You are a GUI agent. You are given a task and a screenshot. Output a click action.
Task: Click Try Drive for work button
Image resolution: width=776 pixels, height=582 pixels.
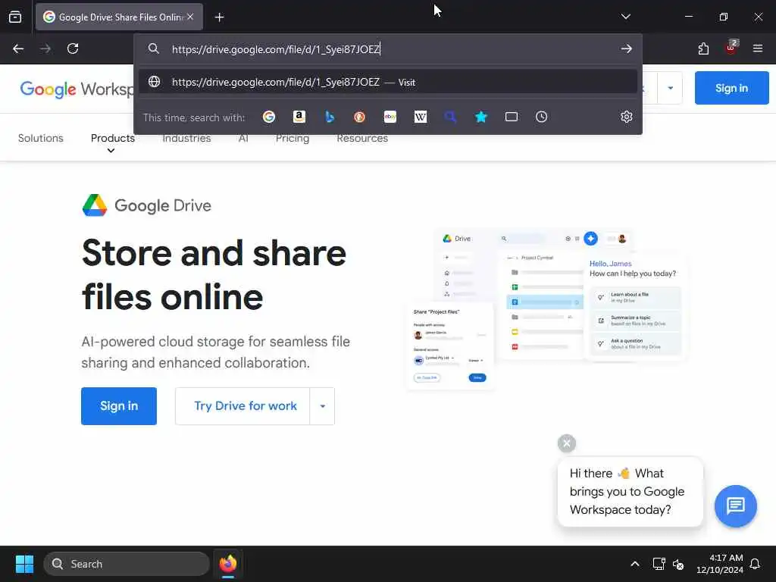click(x=242, y=406)
